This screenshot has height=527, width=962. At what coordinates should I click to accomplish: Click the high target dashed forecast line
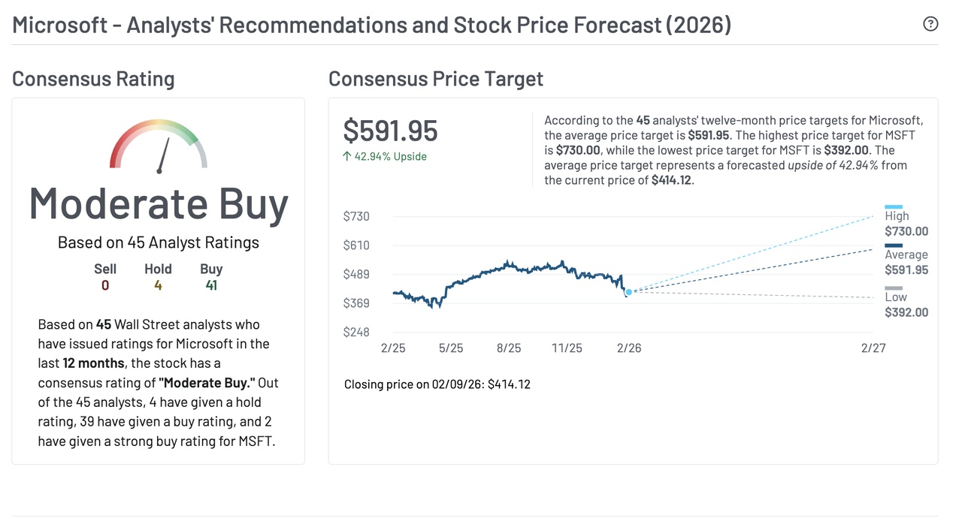752,254
